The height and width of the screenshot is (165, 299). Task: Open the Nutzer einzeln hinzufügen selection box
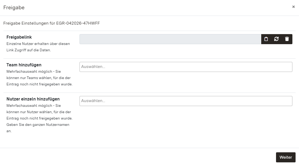click(186, 101)
